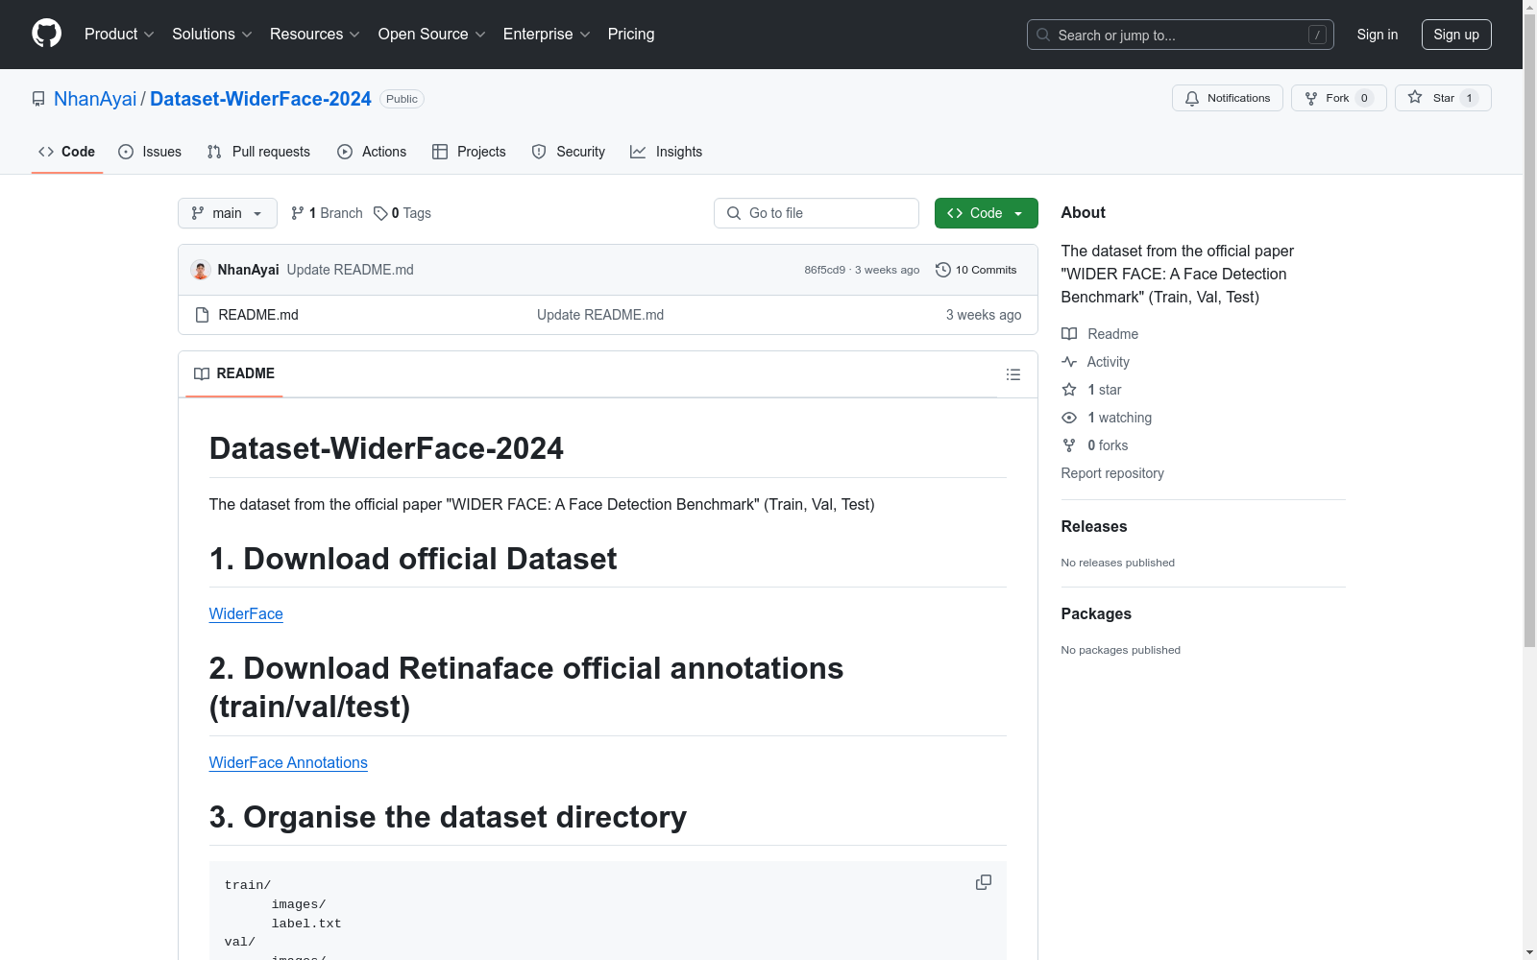
Task: Open the Activity link in About
Action: 1095,362
